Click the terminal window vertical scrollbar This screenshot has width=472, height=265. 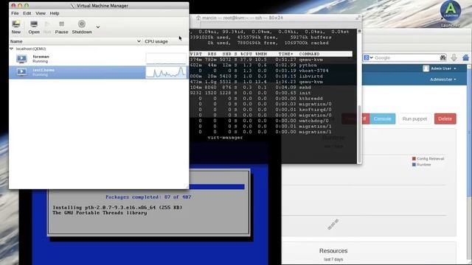click(x=359, y=134)
